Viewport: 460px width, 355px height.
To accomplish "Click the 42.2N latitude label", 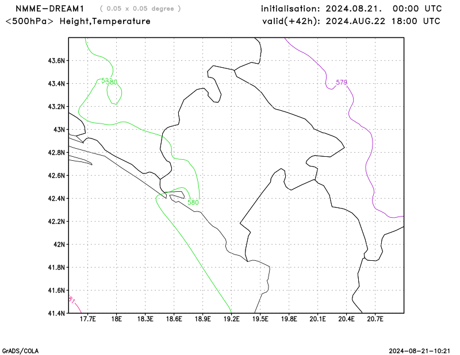I will 56,222.
